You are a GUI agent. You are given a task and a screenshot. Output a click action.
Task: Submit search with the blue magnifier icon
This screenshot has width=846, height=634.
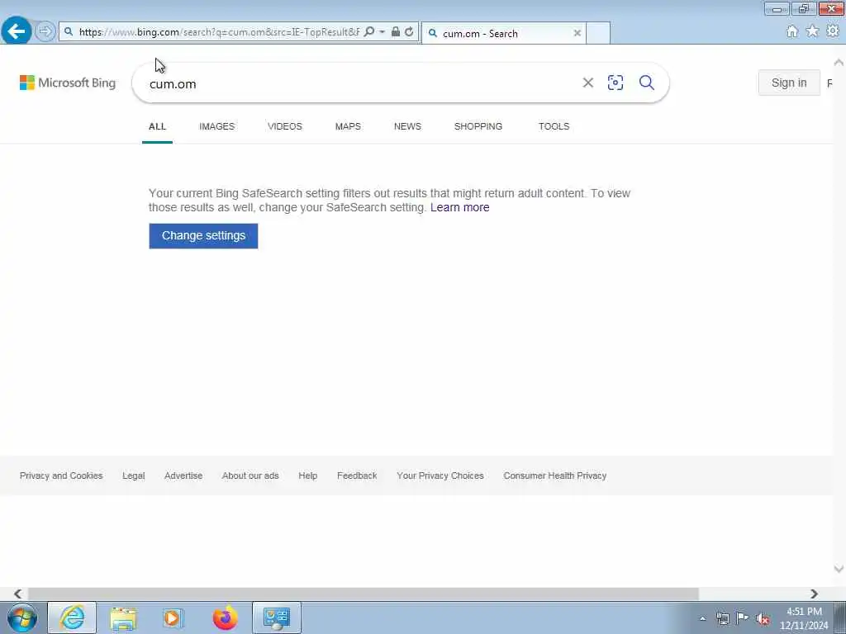647,83
